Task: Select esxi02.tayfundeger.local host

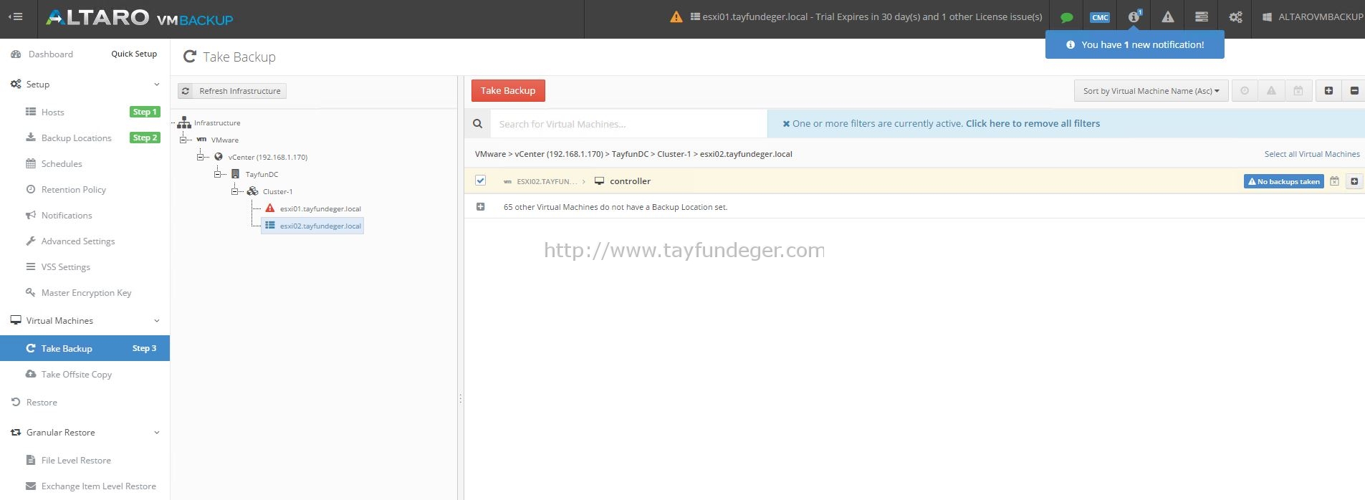Action: point(320,226)
